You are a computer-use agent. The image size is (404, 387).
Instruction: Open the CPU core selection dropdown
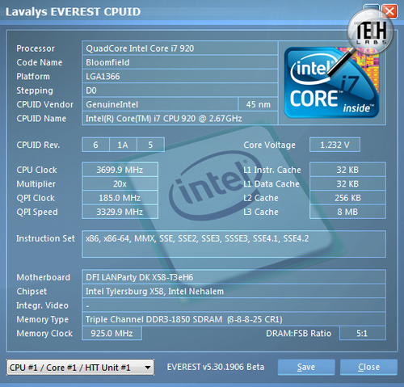[80, 367]
